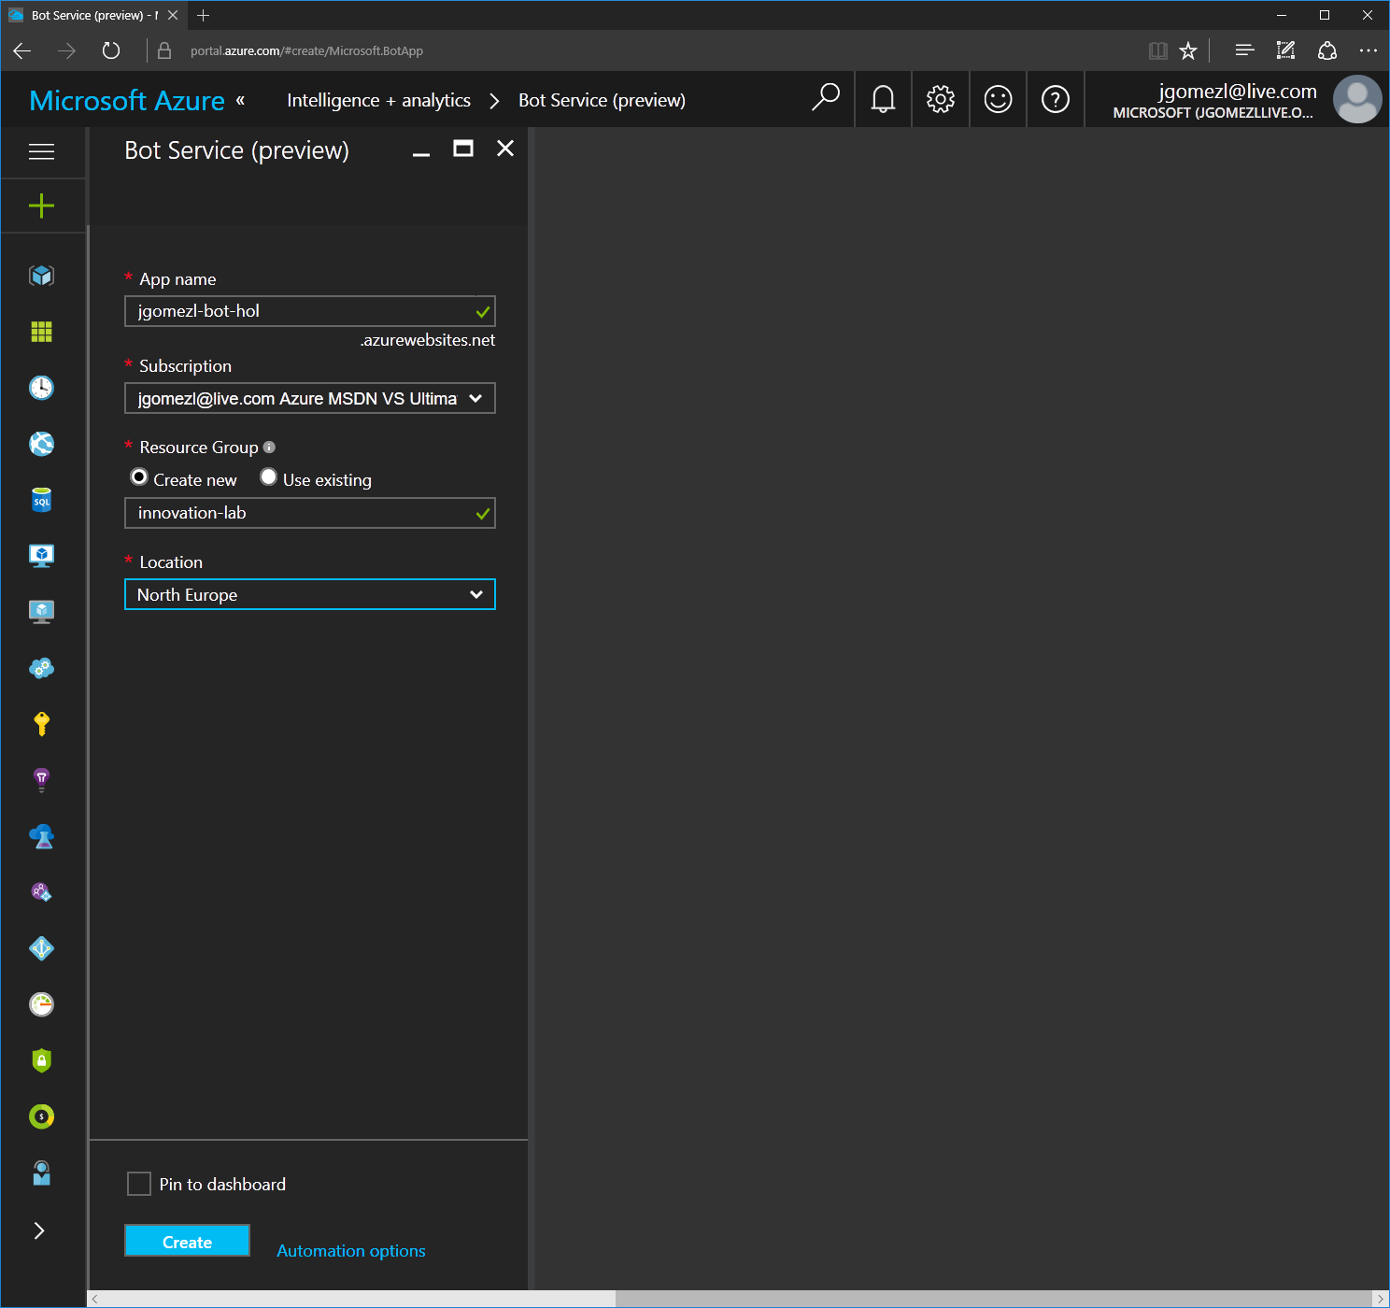Click the browser back arrow
1390x1308 pixels.
click(x=22, y=50)
